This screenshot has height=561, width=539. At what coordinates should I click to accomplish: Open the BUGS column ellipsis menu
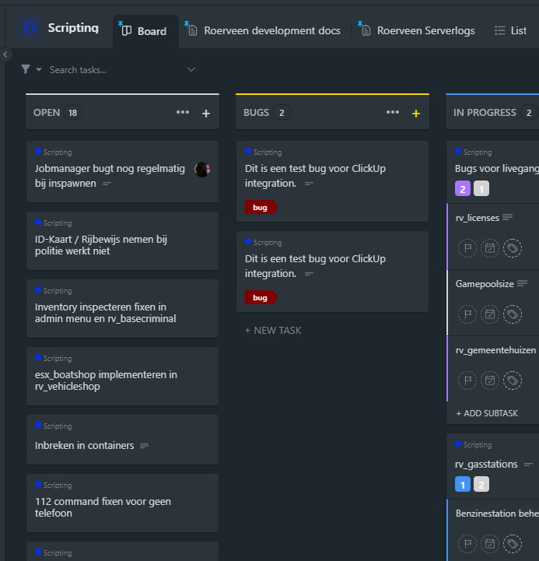coord(393,113)
